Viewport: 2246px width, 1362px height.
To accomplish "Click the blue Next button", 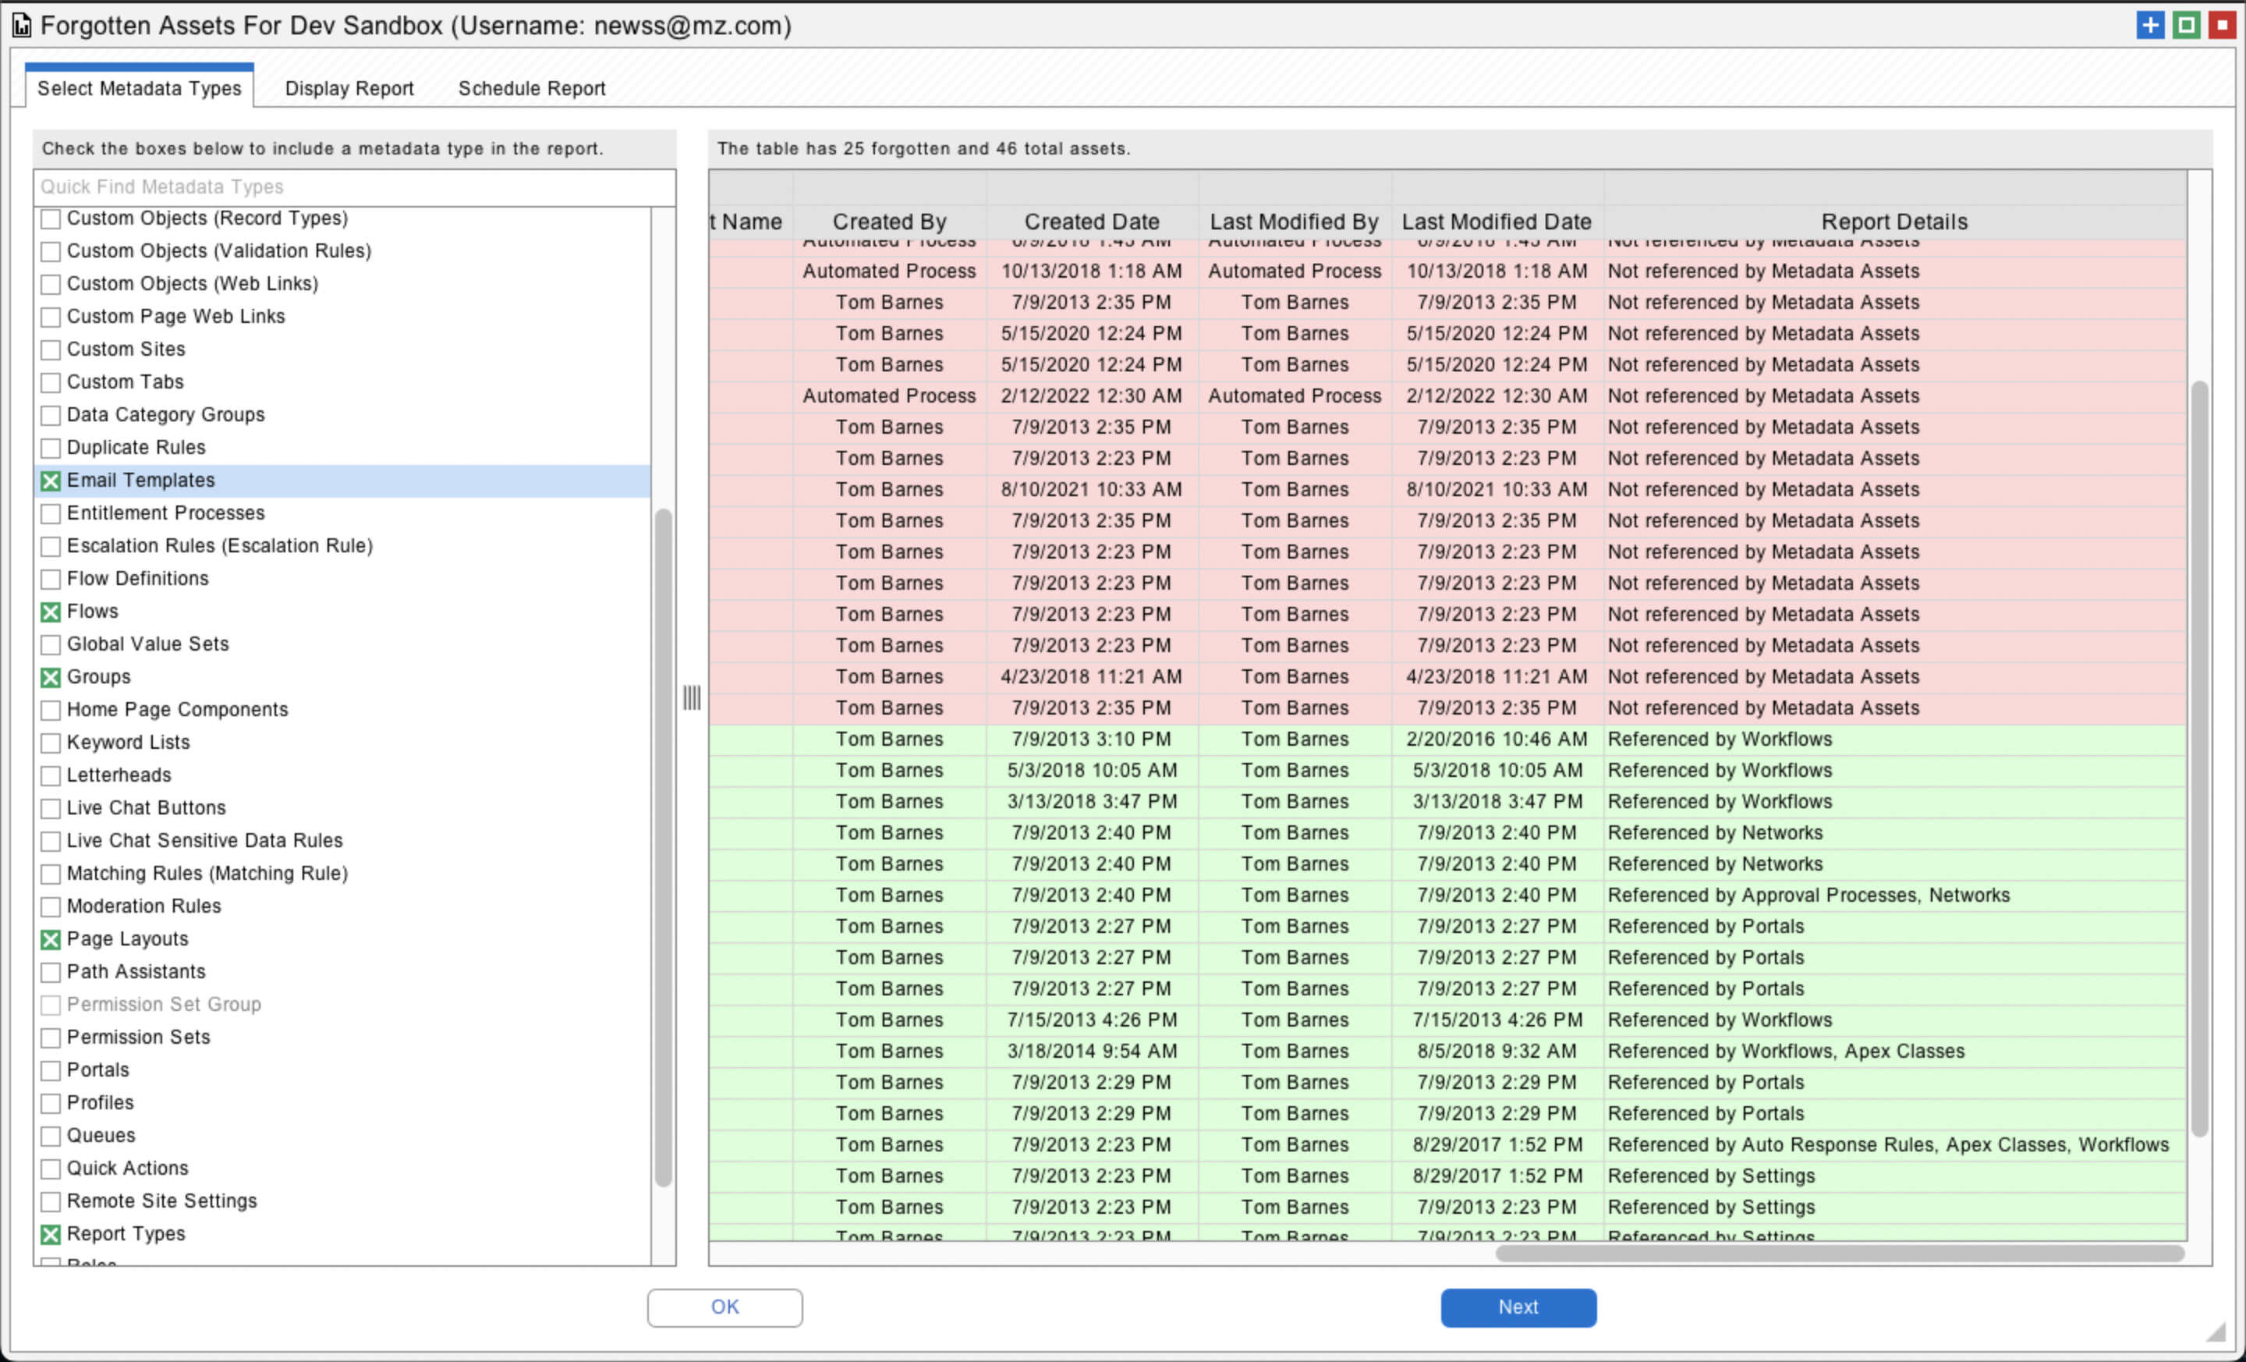I will (1518, 1307).
